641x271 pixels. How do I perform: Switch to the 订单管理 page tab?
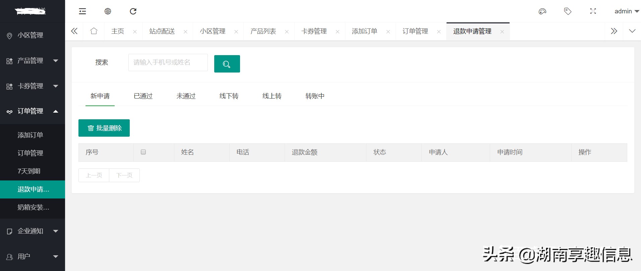[x=415, y=31]
